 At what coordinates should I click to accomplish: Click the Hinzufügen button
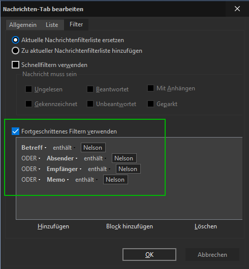53,226
